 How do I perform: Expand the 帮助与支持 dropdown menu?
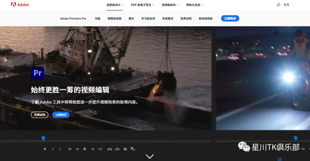(194, 5)
